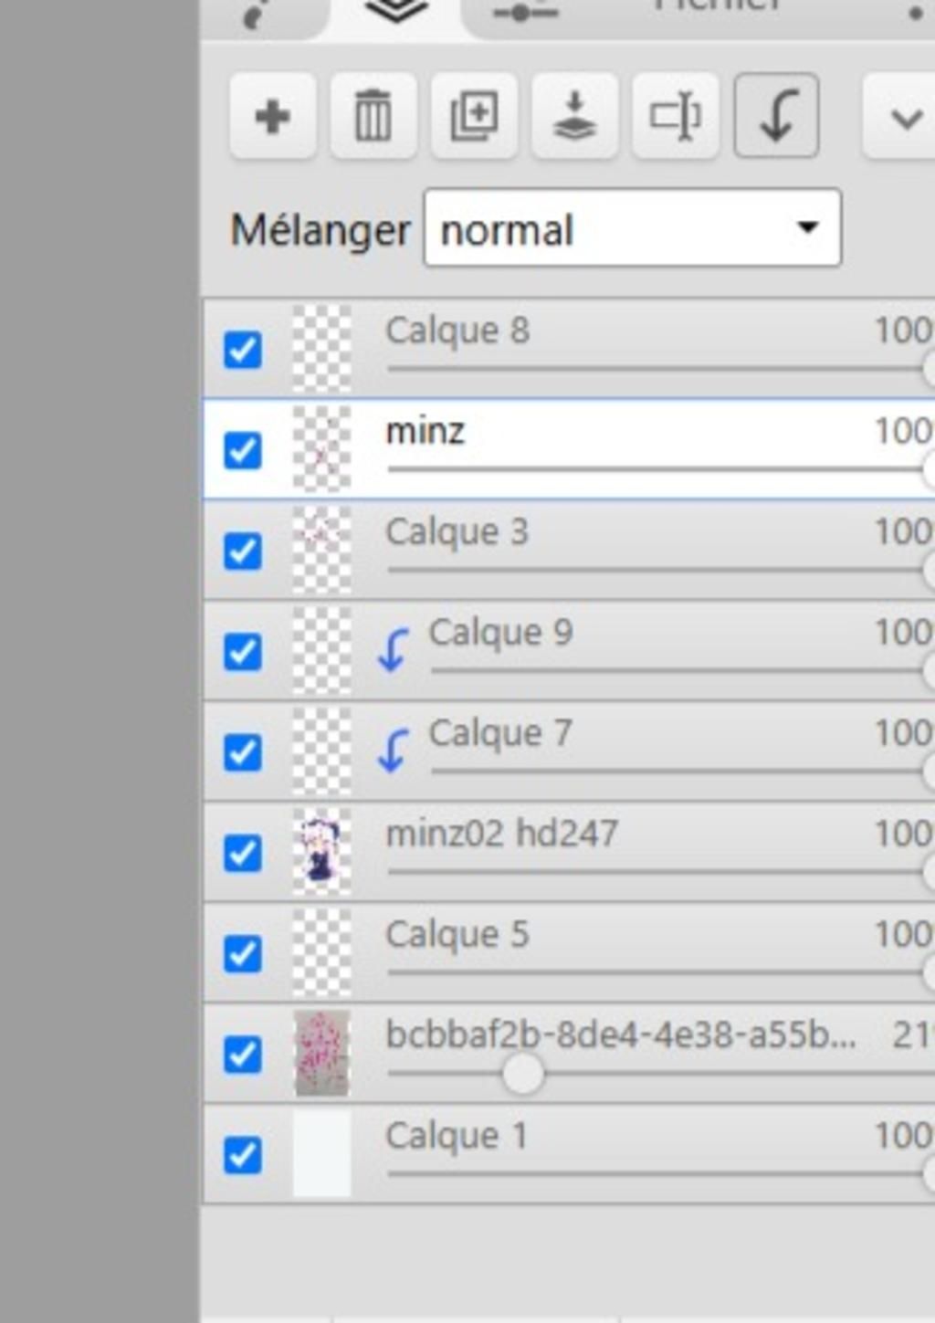Click the clipping arrow icon on Calque 7
This screenshot has height=1323, width=935.
click(x=393, y=751)
